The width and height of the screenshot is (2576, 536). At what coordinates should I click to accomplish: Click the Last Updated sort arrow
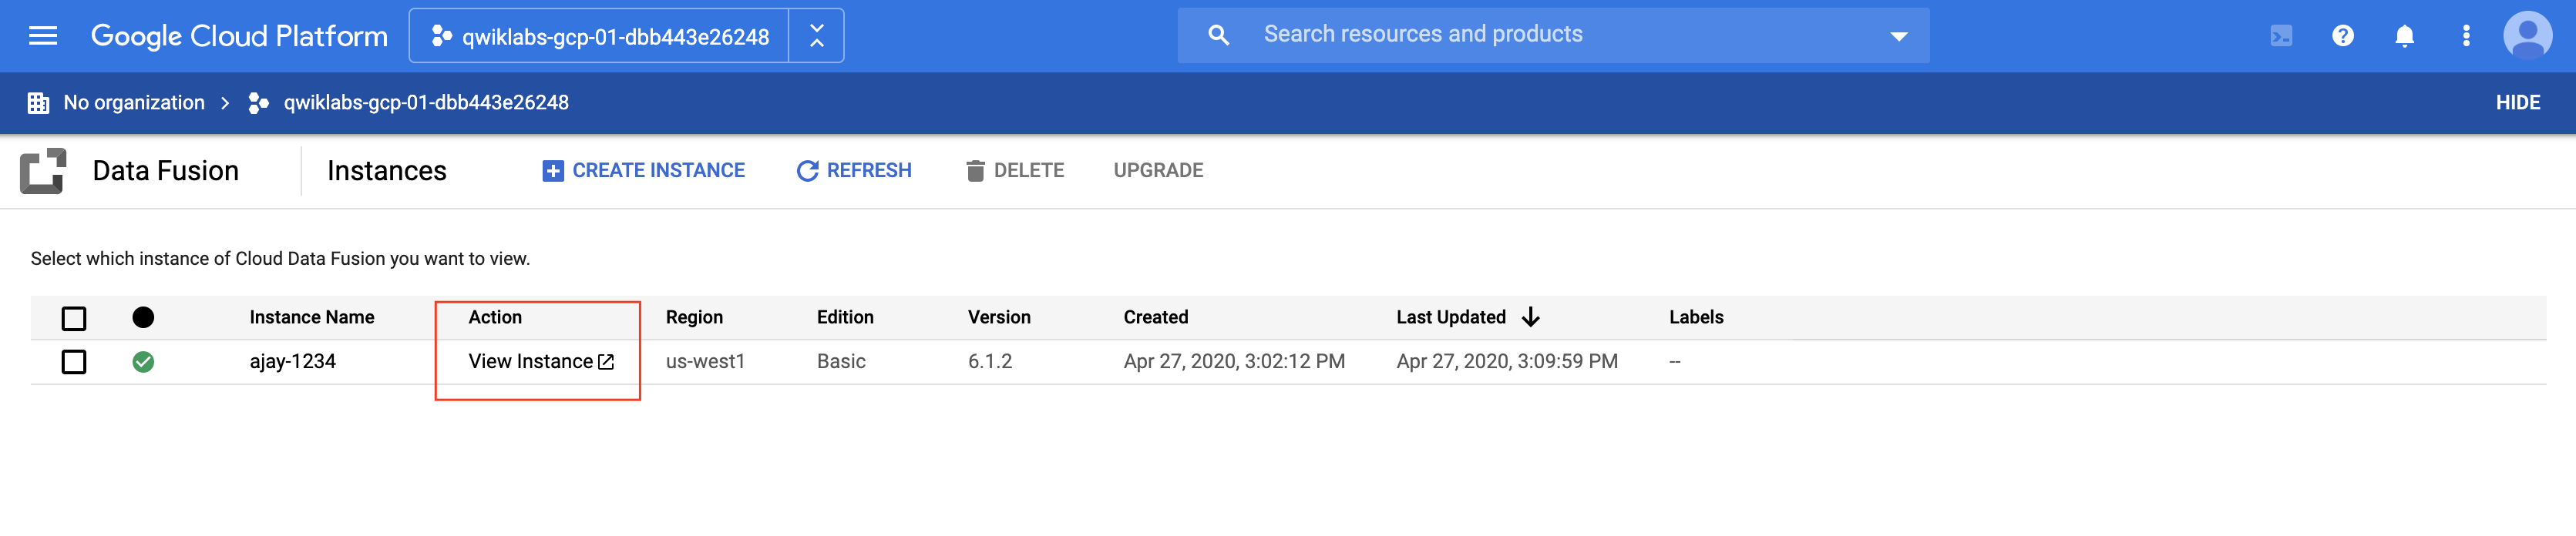tap(1530, 318)
